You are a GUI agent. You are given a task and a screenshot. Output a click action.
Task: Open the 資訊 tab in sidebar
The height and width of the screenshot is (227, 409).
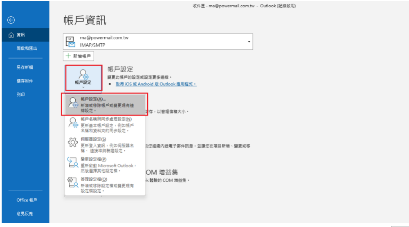coord(25,35)
